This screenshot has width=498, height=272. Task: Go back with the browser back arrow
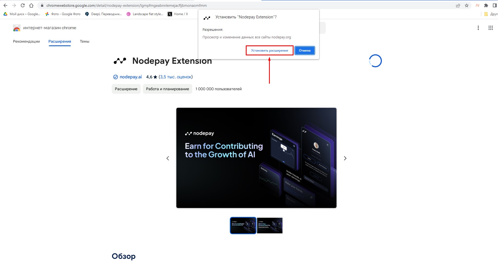(x=5, y=5)
